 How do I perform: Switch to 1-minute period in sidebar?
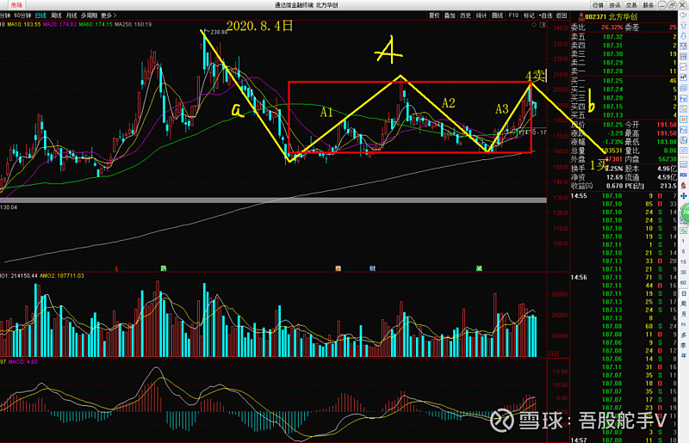click(683, 242)
